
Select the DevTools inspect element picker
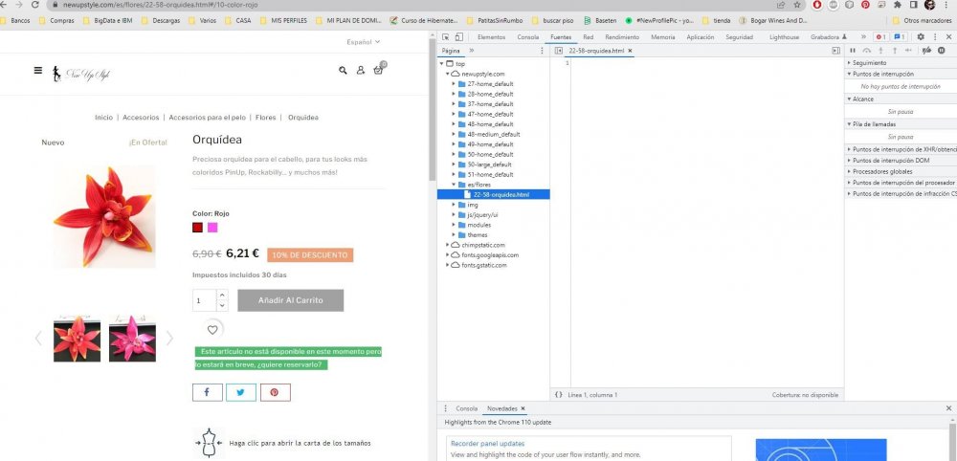point(446,37)
